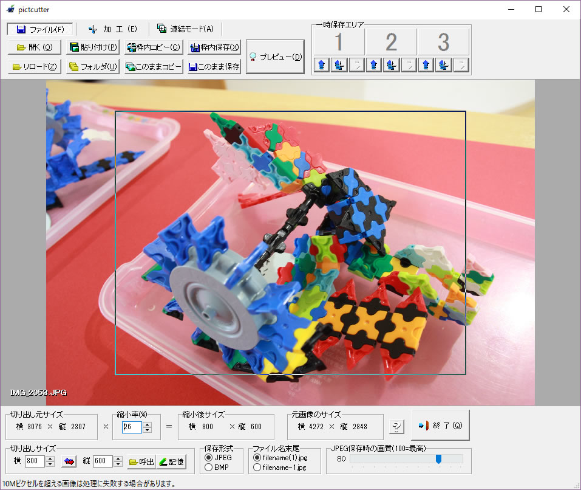Click このまま保存 to save as is
The image size is (581, 490).
tap(214, 67)
